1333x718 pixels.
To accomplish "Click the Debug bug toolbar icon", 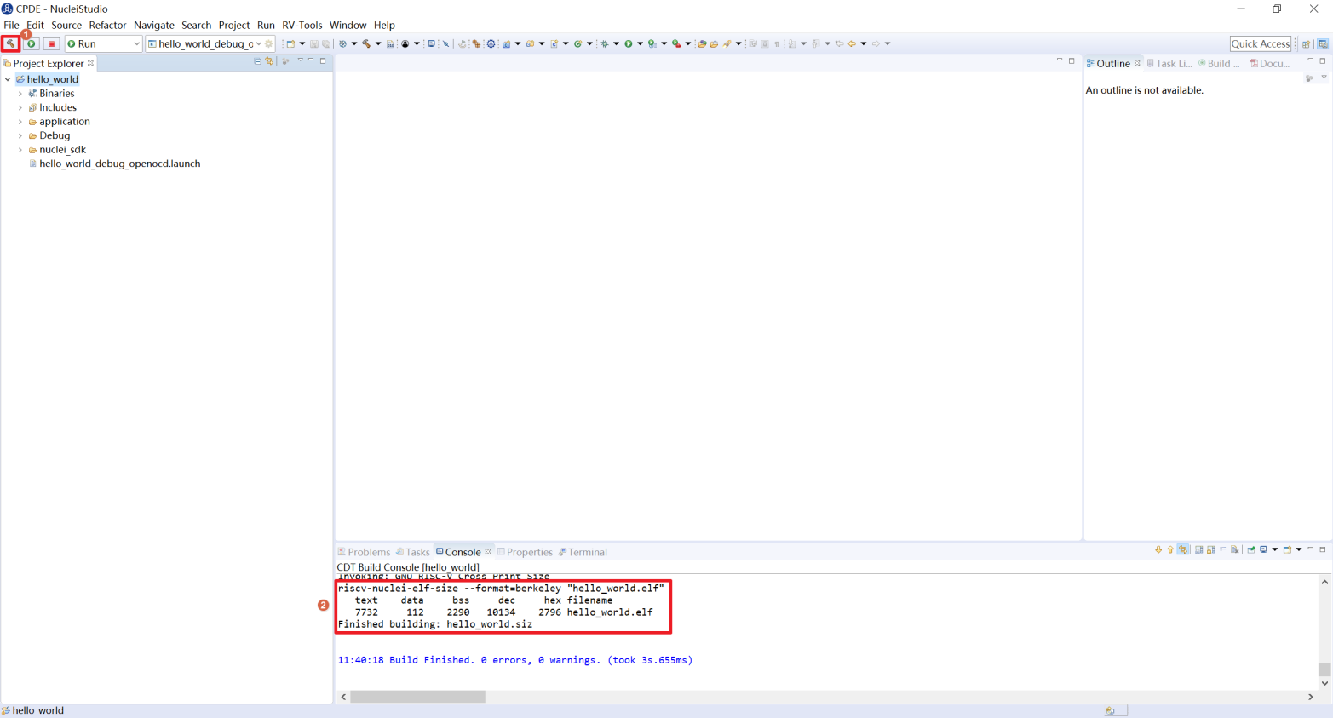I will point(604,43).
